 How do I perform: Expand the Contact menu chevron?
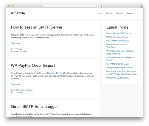(135, 13)
